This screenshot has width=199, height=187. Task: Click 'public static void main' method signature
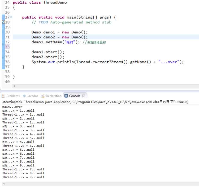click(x=69, y=17)
